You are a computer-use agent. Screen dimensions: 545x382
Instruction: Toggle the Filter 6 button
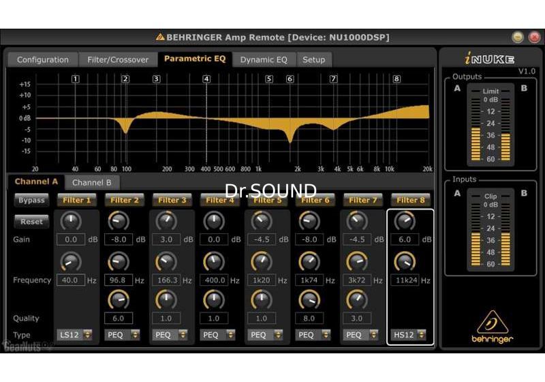coord(315,200)
